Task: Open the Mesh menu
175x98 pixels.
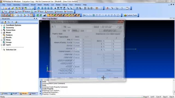Action: [x=40, y=5]
